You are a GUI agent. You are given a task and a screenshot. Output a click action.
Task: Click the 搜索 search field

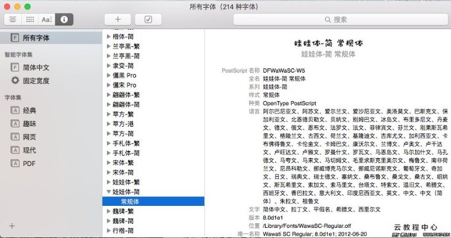(x=339, y=19)
